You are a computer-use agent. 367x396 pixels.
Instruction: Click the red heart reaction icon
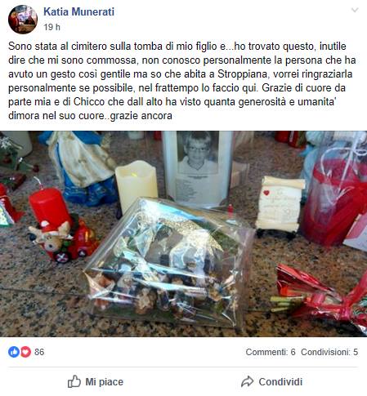pyautogui.click(x=25, y=352)
